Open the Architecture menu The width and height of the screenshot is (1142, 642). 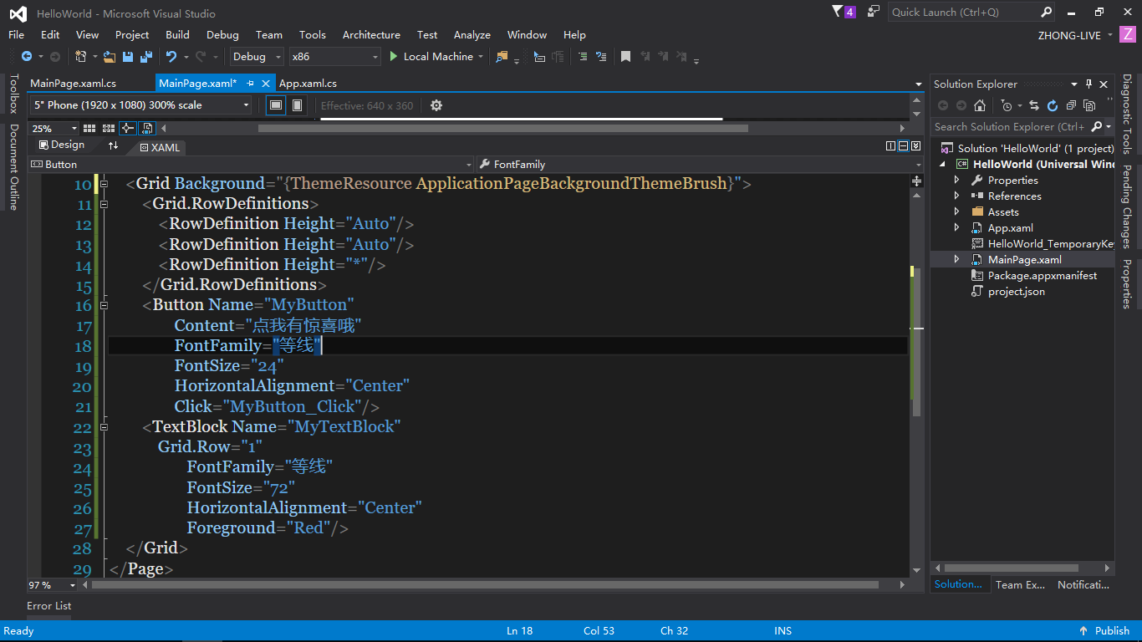click(x=371, y=34)
